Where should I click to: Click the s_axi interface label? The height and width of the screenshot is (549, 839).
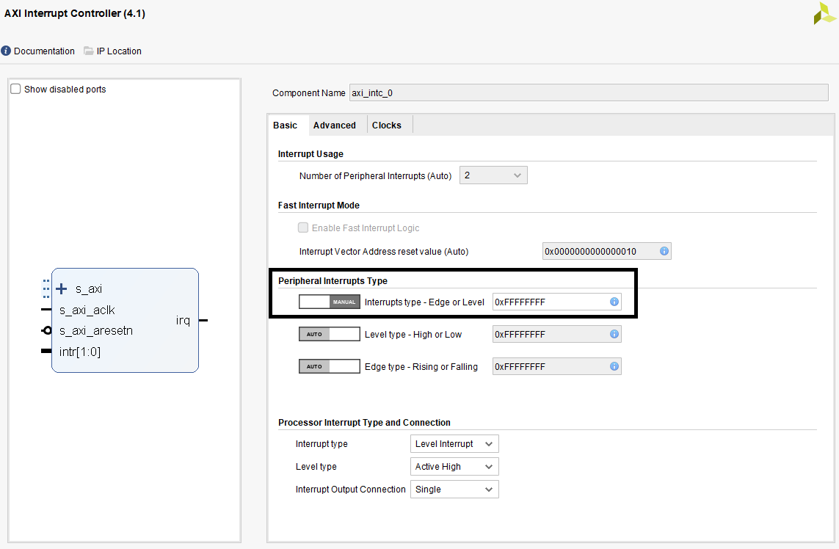tap(89, 289)
